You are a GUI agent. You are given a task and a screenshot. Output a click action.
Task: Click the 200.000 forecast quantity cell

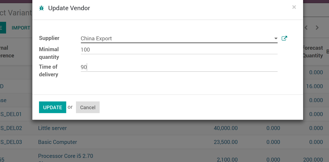pos(312,159)
